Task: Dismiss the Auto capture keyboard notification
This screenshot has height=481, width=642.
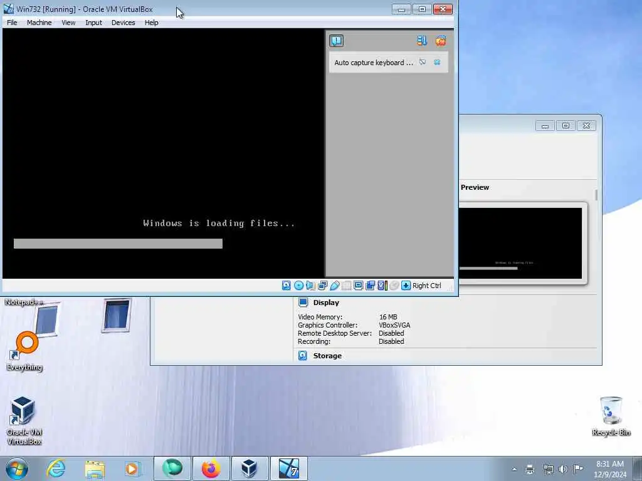Action: coord(437,62)
